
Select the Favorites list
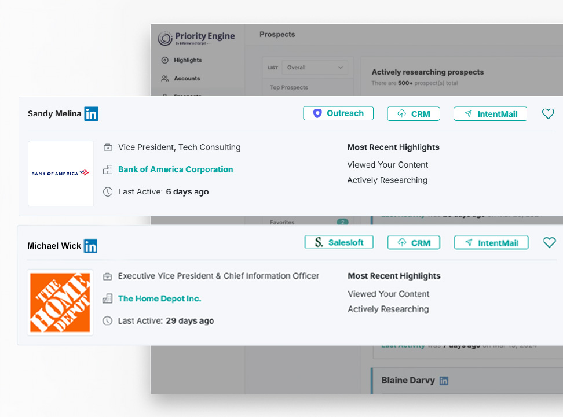(282, 222)
